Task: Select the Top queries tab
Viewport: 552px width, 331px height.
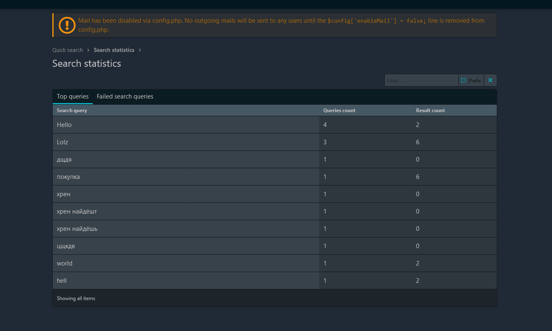Action: (x=73, y=96)
